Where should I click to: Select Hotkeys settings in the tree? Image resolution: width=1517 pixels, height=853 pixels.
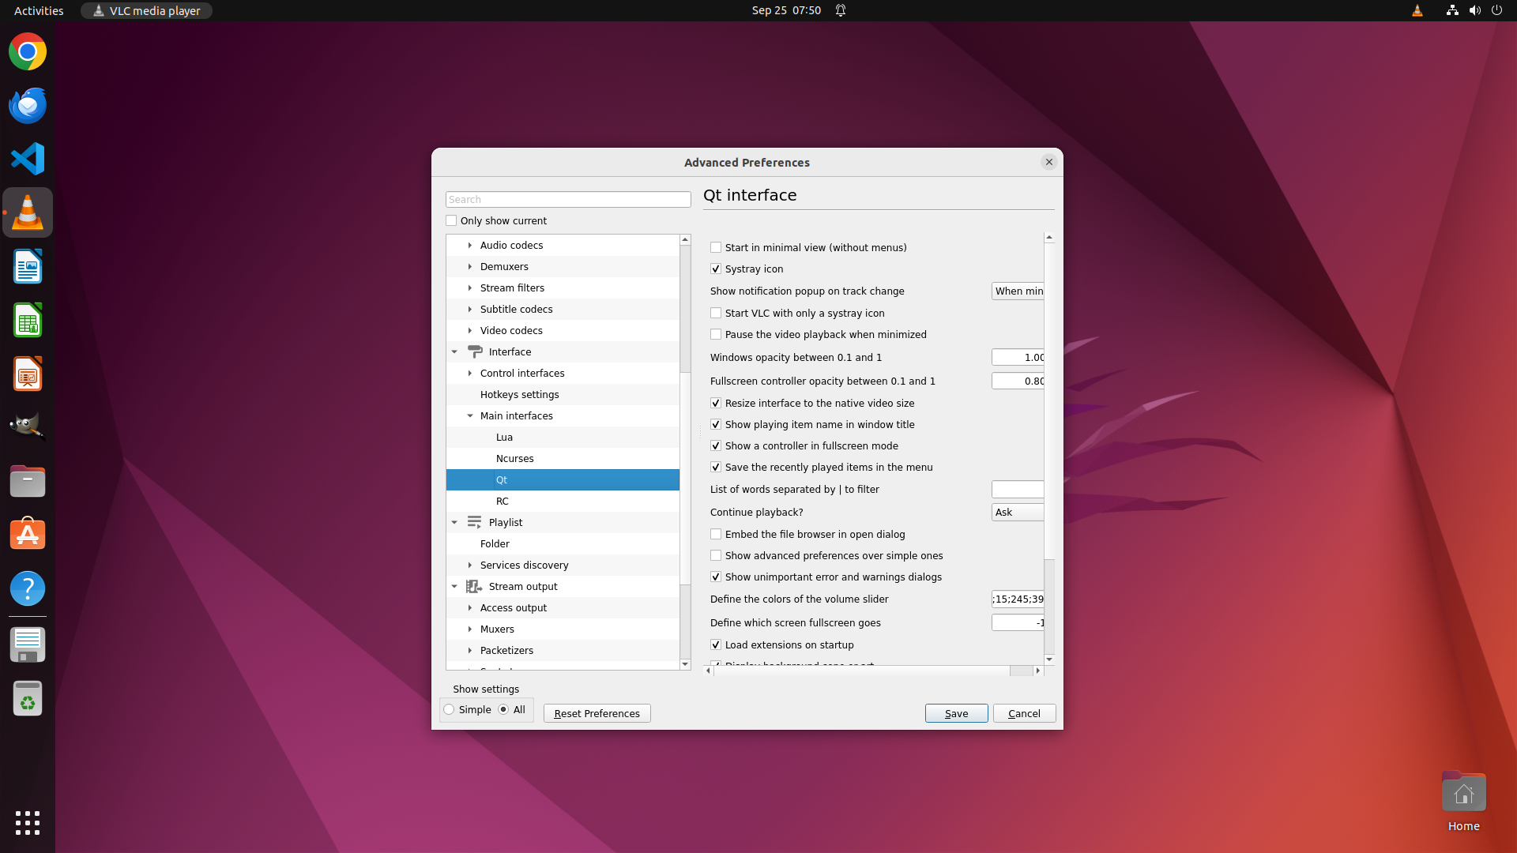pos(519,394)
